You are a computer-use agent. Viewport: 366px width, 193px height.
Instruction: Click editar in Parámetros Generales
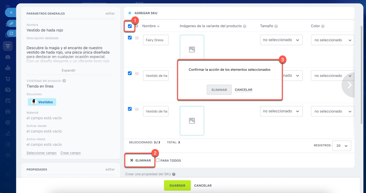[110, 13]
